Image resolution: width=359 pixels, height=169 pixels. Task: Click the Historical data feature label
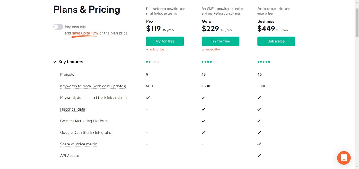[x=73, y=109]
